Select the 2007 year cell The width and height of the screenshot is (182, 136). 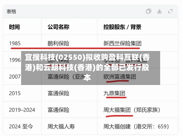pos(15,77)
